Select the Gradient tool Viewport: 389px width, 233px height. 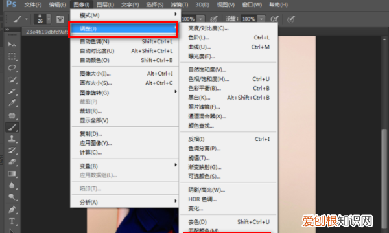[x=12, y=173]
